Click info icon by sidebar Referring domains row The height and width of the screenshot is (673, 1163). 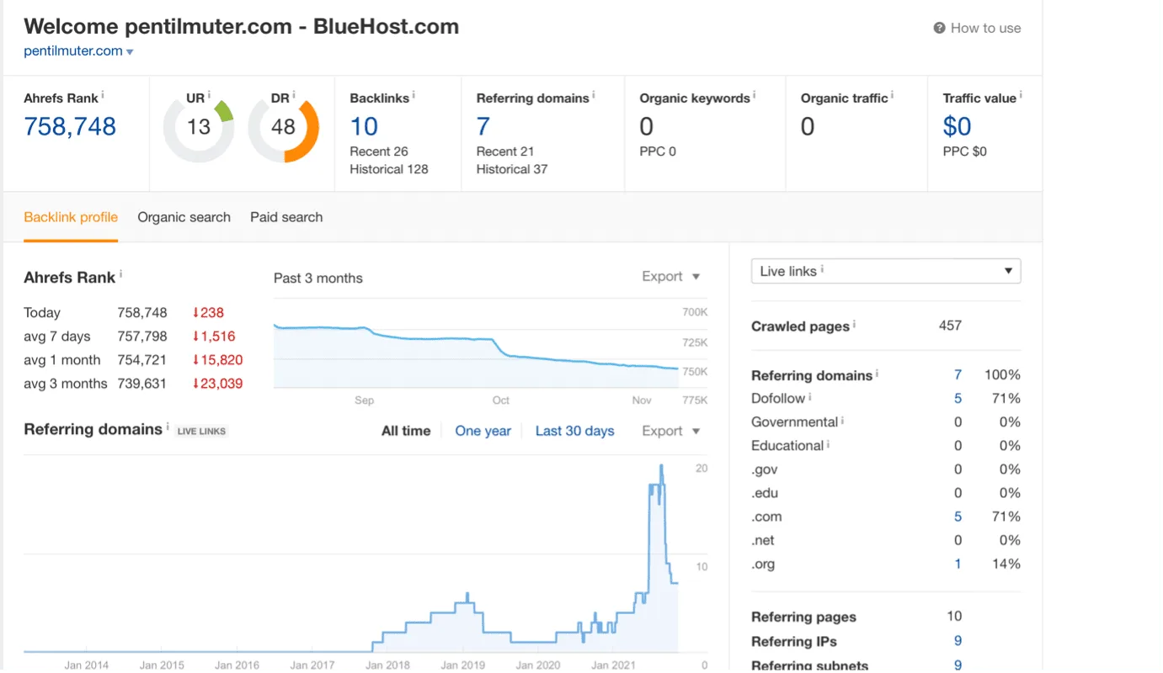pyautogui.click(x=877, y=373)
